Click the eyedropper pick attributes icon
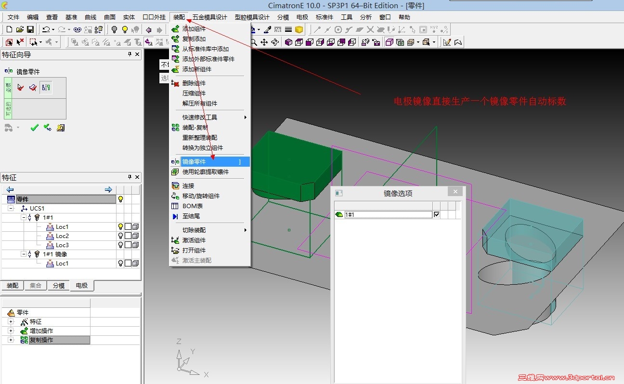624x384 pixels. pyautogui.click(x=267, y=29)
